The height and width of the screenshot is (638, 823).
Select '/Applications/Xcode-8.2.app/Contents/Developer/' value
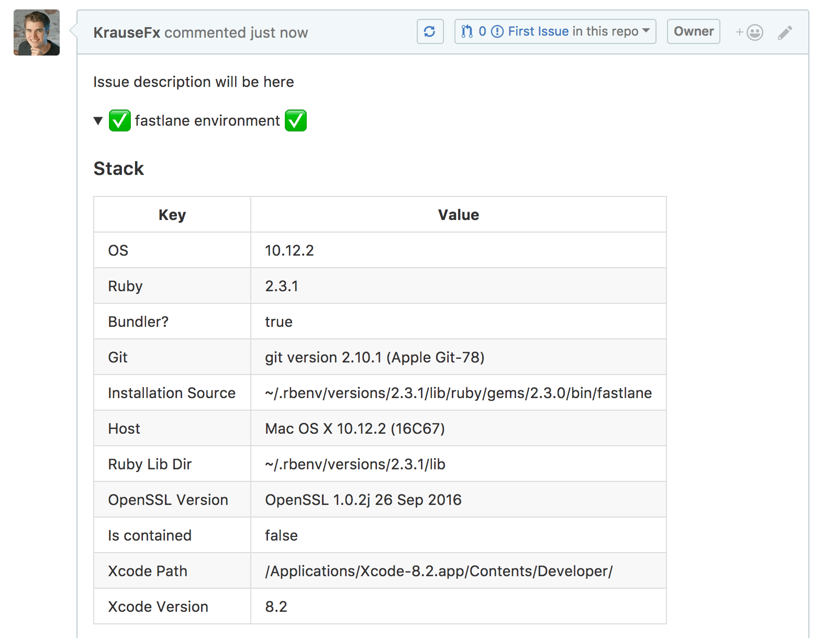(459, 571)
